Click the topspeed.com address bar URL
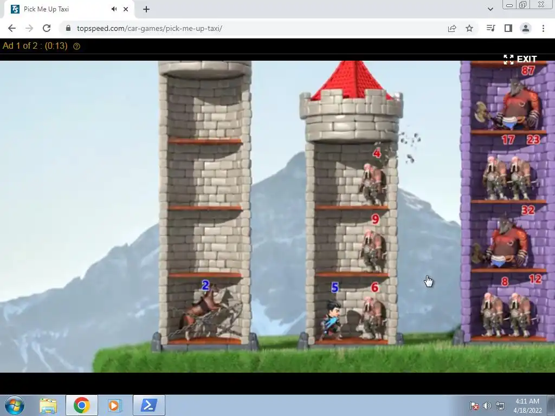Screen dimensions: 555x416 (x=150, y=28)
